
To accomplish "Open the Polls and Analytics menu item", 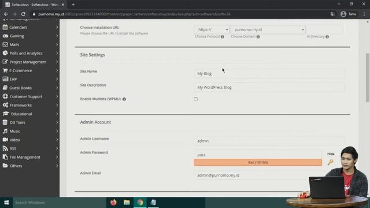I will pos(26,53).
